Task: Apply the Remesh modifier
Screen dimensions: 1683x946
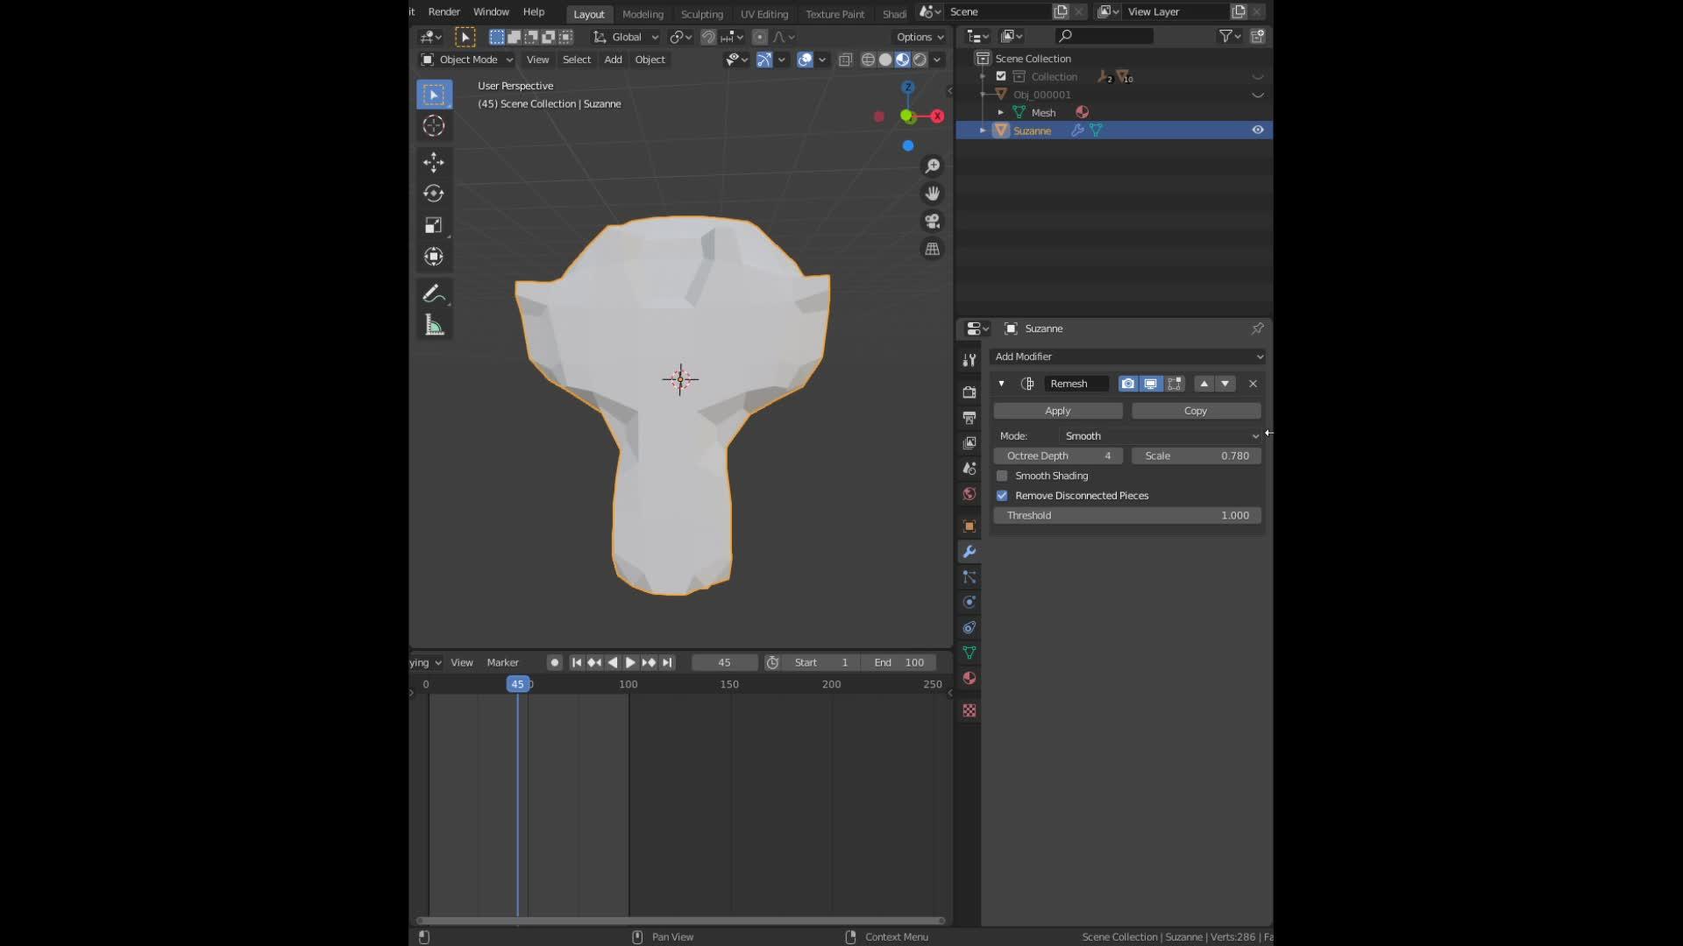Action: tap(1057, 410)
